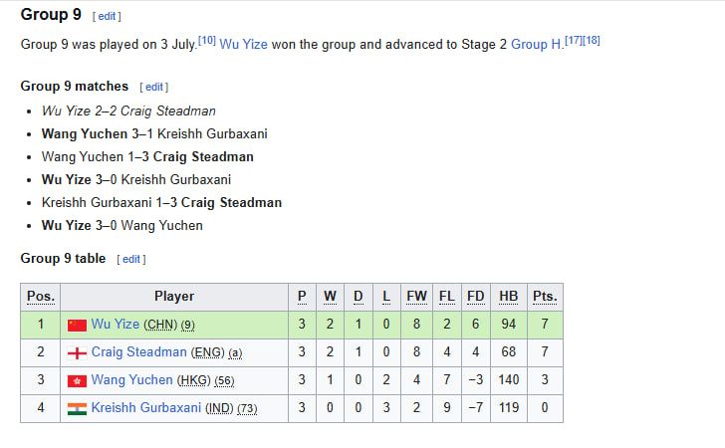Screen dimensions: 725x448
Task: Open Kreishh Gurbaxani player link in table
Action: click(146, 408)
